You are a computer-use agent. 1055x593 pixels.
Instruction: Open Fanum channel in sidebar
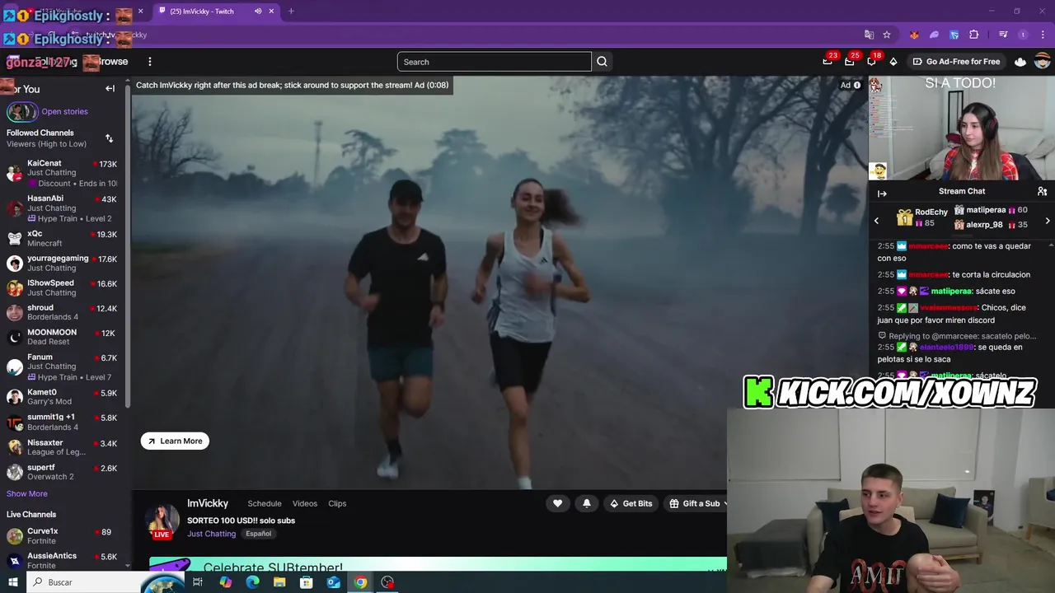click(x=63, y=367)
